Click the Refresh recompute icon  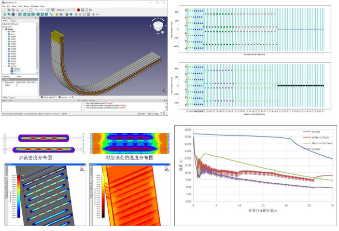48,10
